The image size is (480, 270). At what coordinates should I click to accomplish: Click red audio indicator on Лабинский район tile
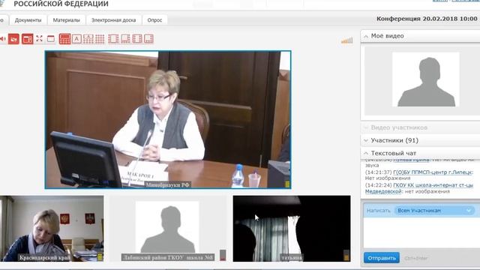pos(223,255)
